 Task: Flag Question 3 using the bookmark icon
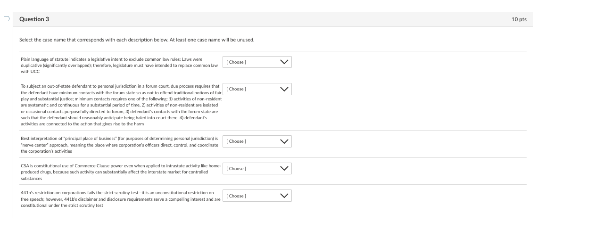[6, 19]
